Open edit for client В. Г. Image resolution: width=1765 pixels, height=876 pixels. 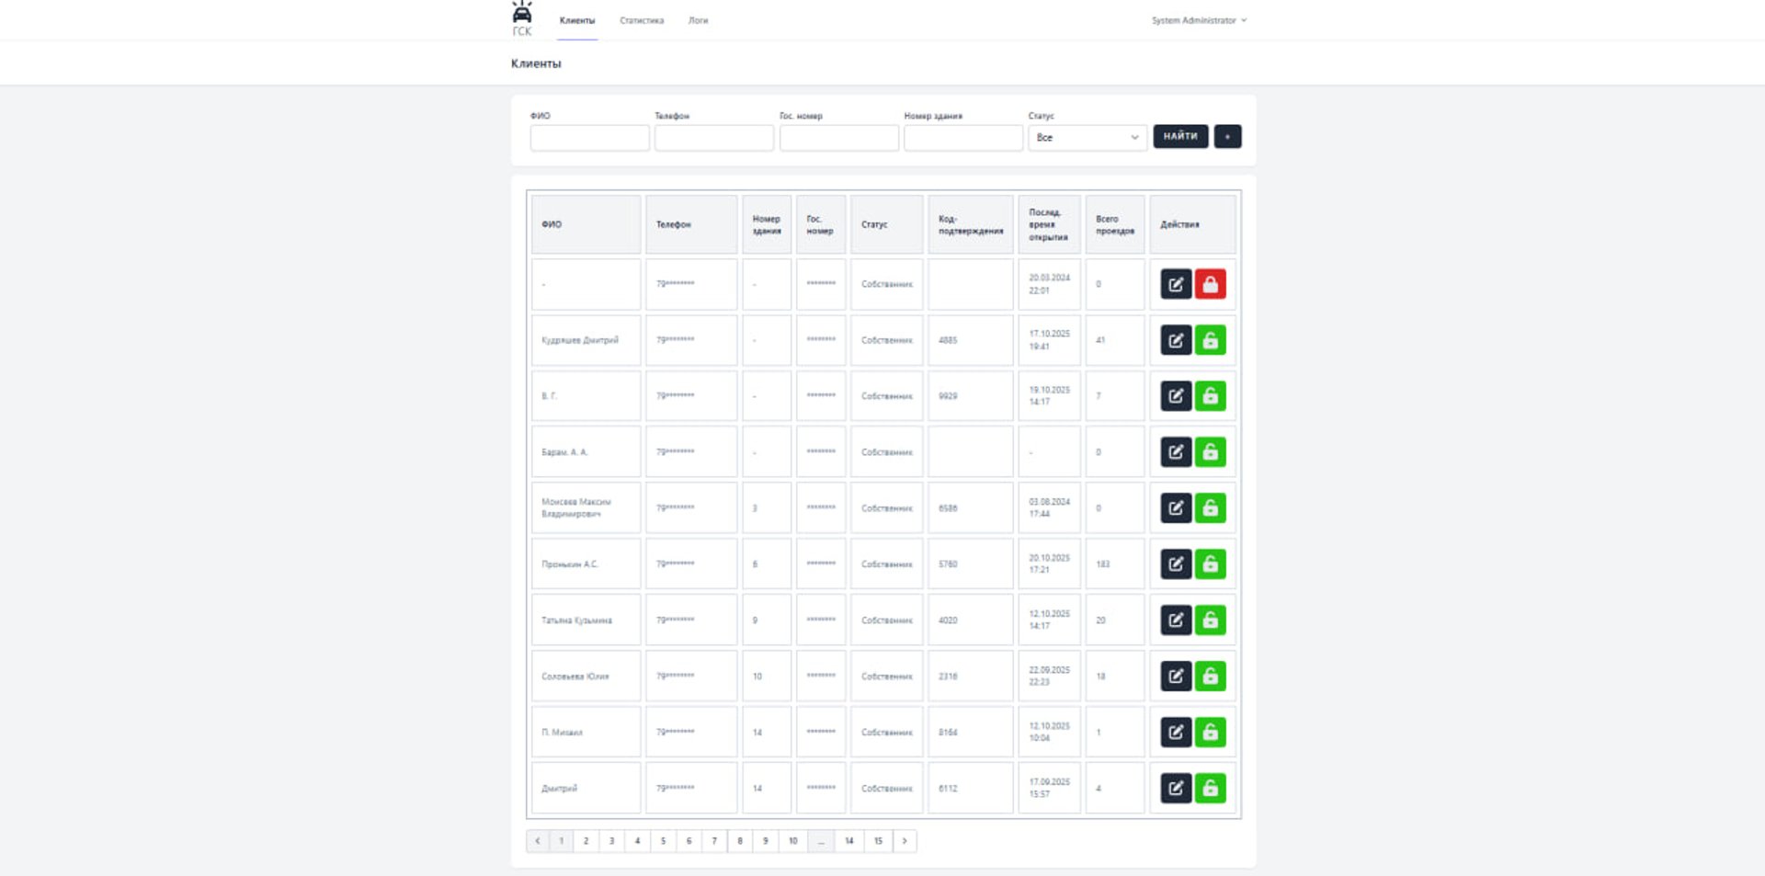tap(1176, 396)
